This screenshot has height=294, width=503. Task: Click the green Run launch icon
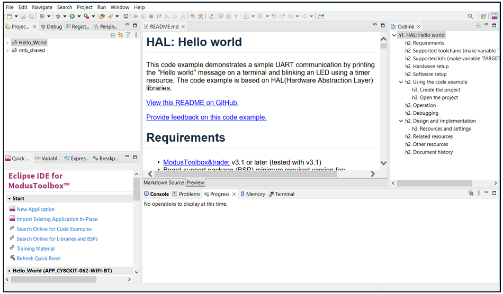point(72,16)
